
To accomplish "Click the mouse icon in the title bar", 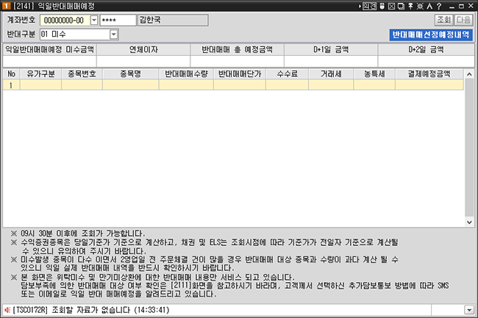I will 382,6.
